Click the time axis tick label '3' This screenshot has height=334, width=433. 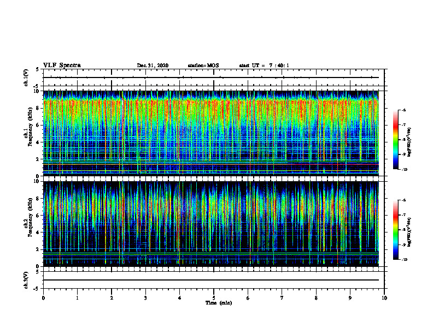click(145, 298)
